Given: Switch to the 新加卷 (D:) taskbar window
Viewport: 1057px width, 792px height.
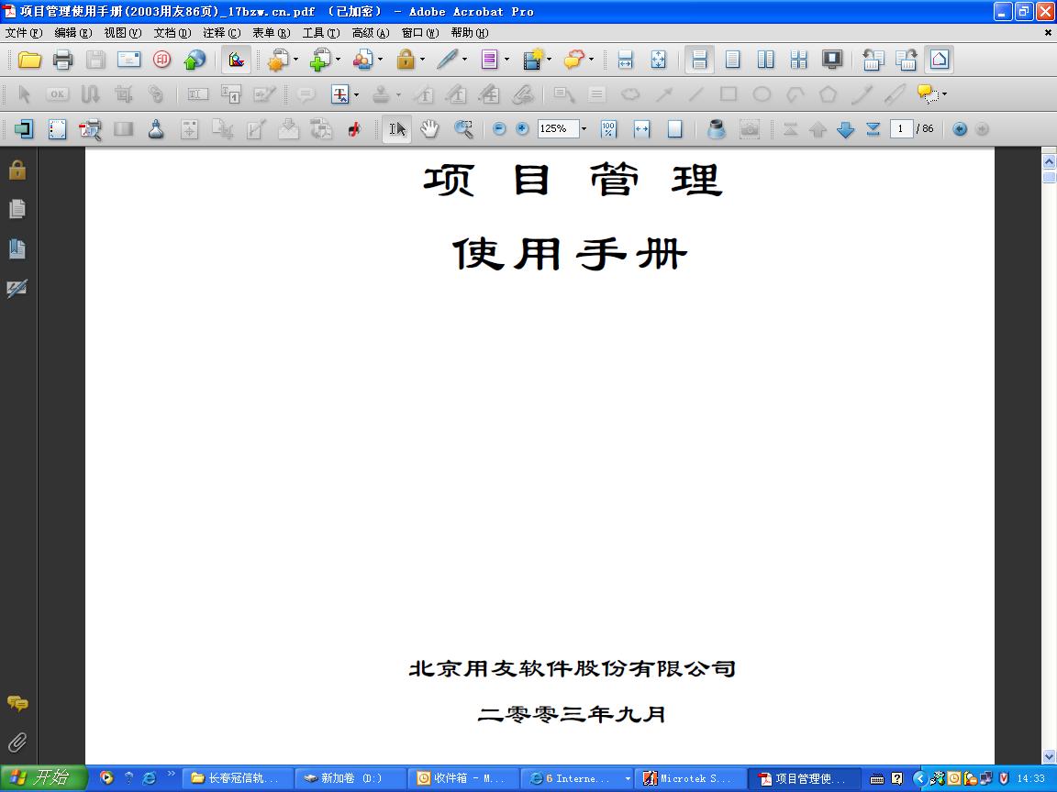Looking at the screenshot, I should click(350, 778).
